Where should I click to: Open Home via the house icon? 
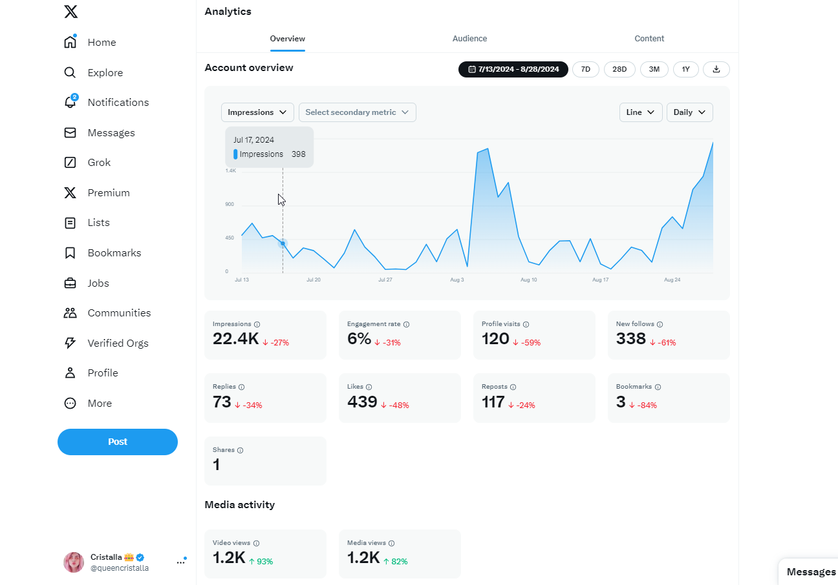[70, 42]
